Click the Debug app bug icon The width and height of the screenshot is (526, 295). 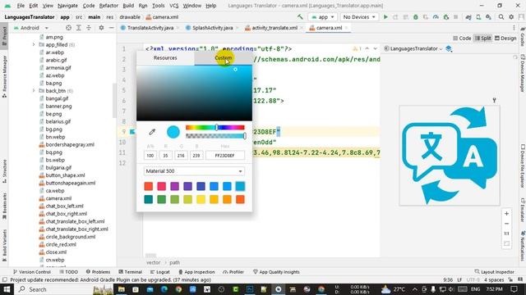coord(416,17)
